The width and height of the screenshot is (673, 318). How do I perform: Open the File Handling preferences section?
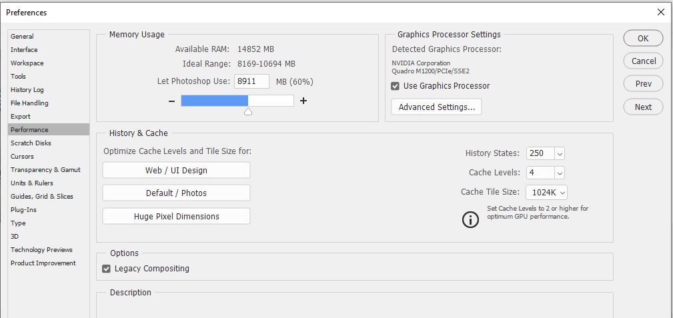(29, 103)
